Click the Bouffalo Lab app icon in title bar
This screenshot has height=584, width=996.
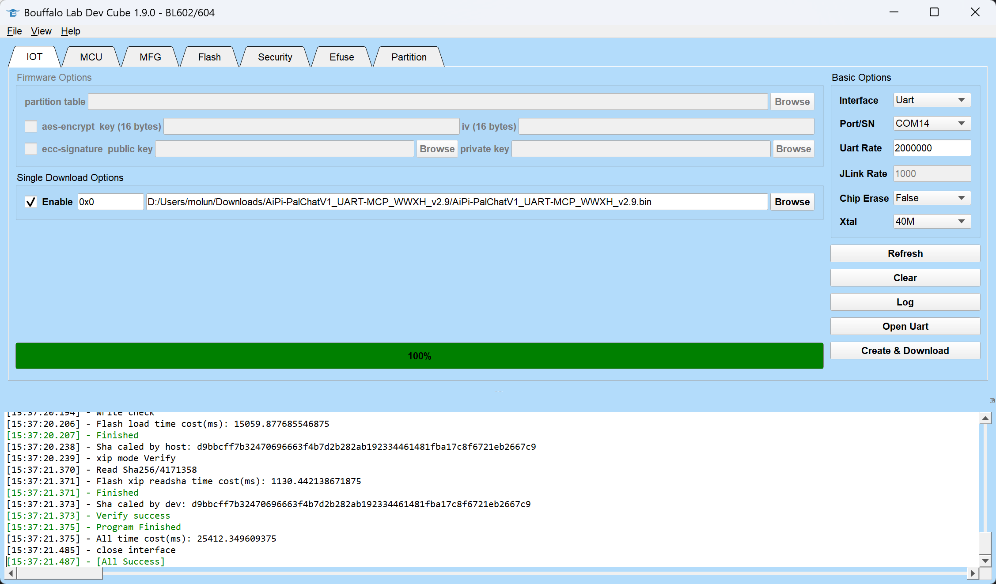pyautogui.click(x=13, y=12)
